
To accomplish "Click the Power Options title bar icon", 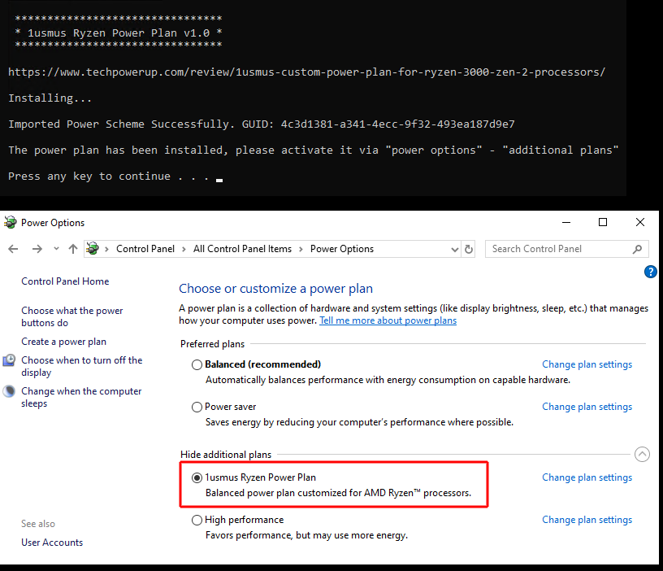I will pyautogui.click(x=10, y=222).
